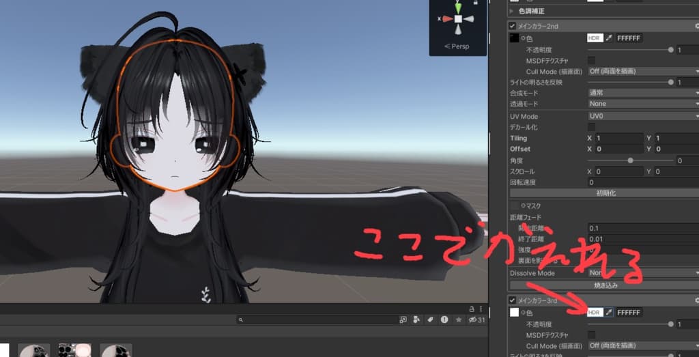
Task: Open the favorites star in Project toolbar
Action: click(458, 319)
